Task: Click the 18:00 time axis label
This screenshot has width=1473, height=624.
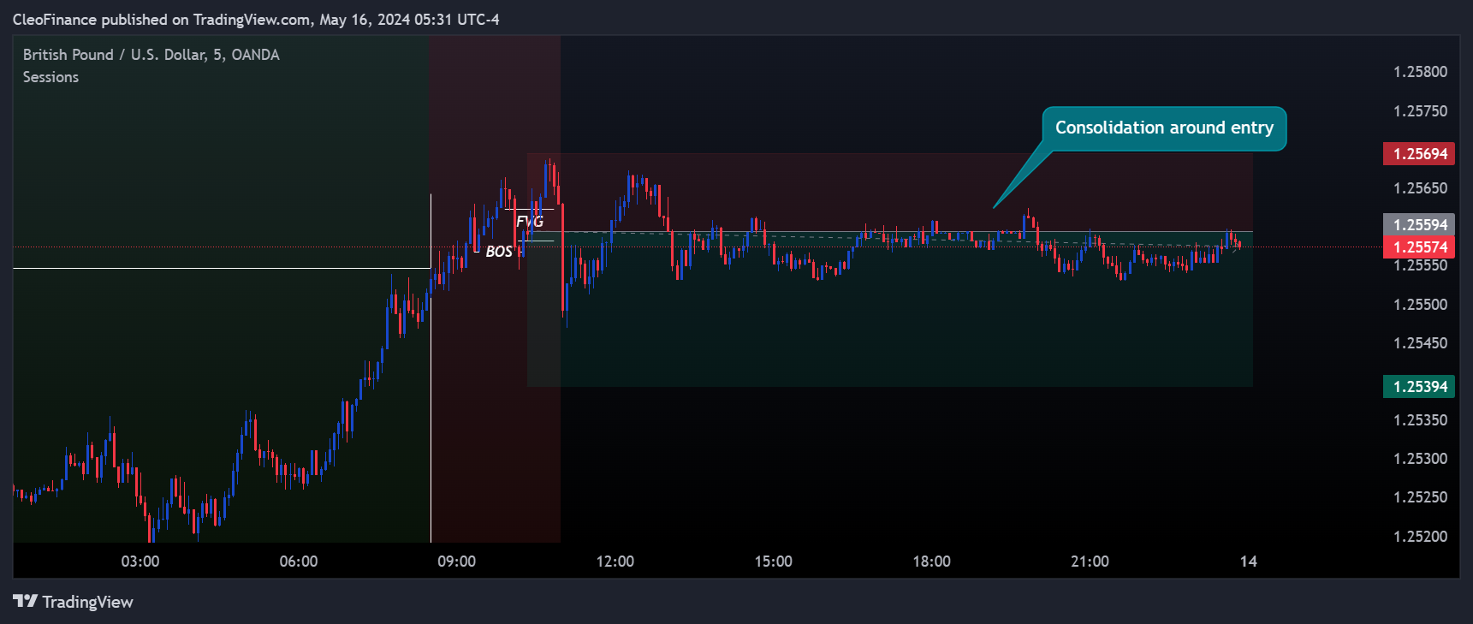Action: pos(932,562)
